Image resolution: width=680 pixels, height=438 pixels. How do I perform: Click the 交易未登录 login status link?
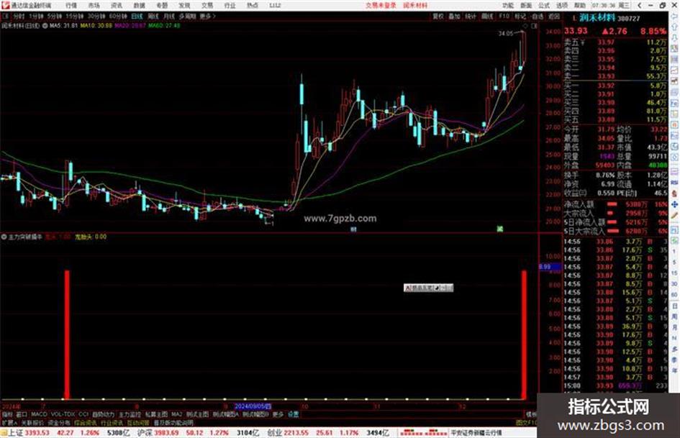point(381,5)
